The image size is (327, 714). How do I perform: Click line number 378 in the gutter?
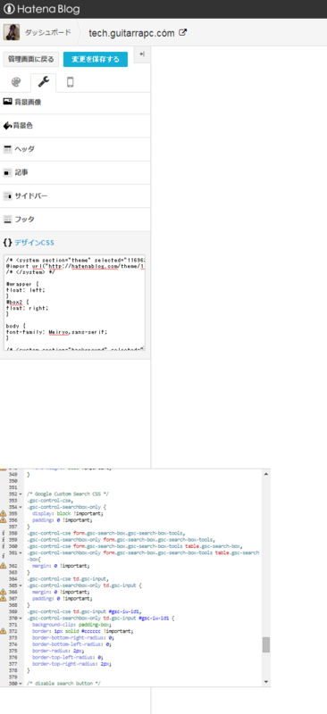(13, 671)
